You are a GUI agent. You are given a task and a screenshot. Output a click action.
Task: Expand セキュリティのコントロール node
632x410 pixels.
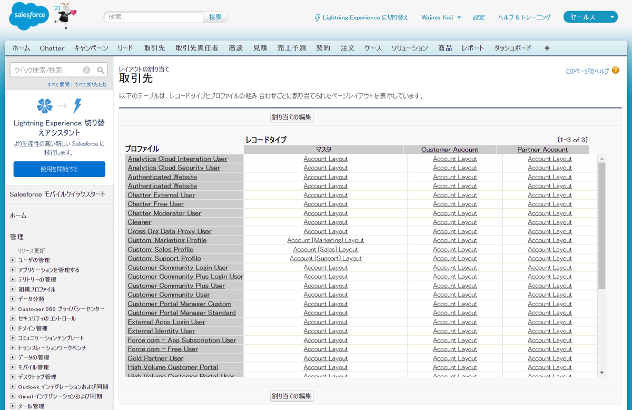click(13, 318)
